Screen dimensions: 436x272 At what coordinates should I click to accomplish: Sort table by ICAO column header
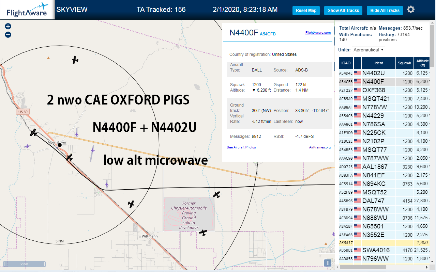[x=346, y=63]
